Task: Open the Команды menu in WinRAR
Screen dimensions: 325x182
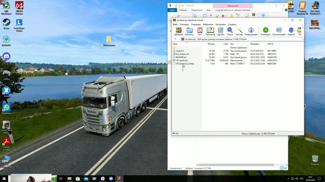Action: [x=184, y=24]
